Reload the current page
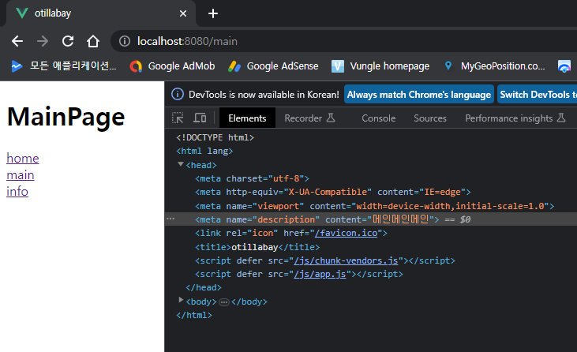Image resolution: width=577 pixels, height=352 pixels. [68, 41]
